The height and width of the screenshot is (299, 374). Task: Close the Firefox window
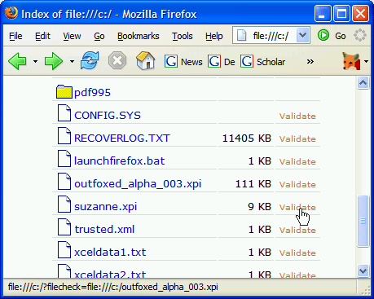(x=360, y=13)
